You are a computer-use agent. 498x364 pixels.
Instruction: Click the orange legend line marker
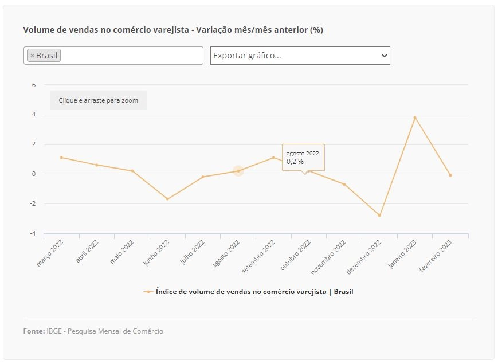click(148, 292)
